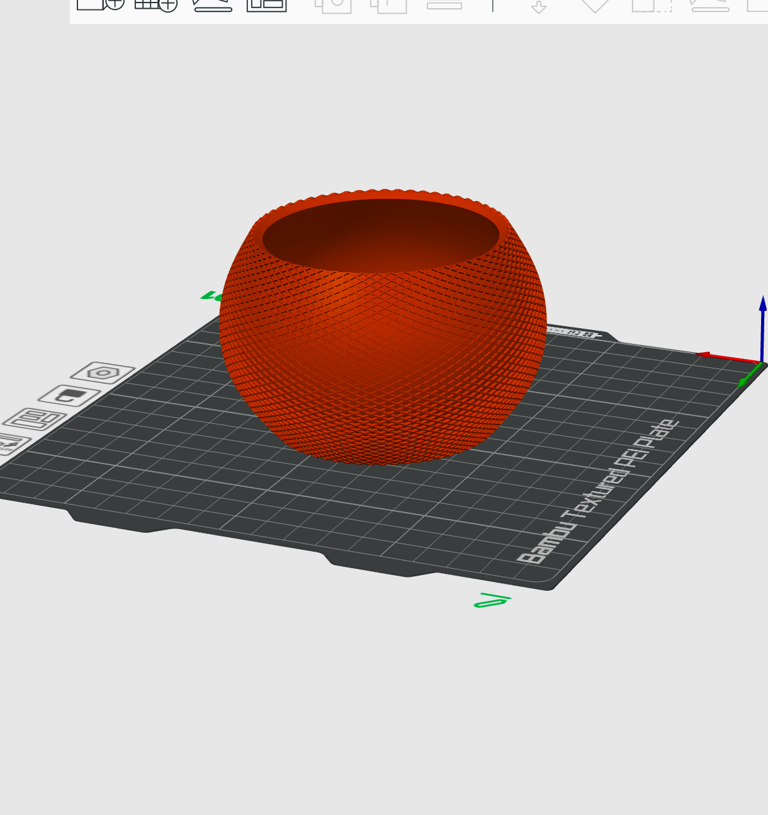
Task: Open plate settings hexagon icon beside plate
Action: click(x=103, y=373)
